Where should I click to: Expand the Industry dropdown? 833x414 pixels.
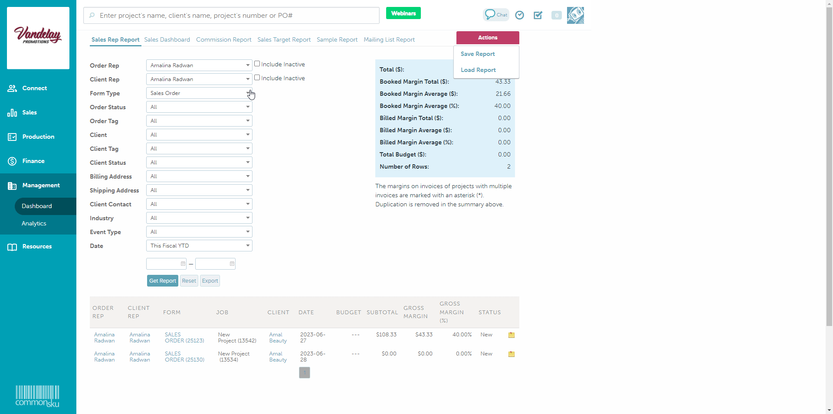[199, 218]
